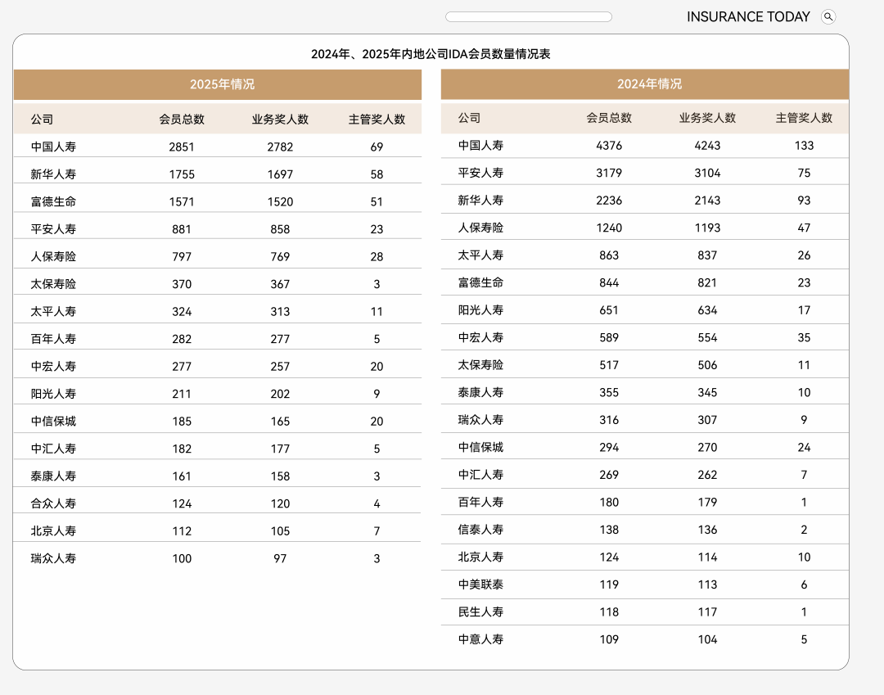Select the 2025年情况 header band
Viewport: 884px width, 695px height.
click(218, 84)
